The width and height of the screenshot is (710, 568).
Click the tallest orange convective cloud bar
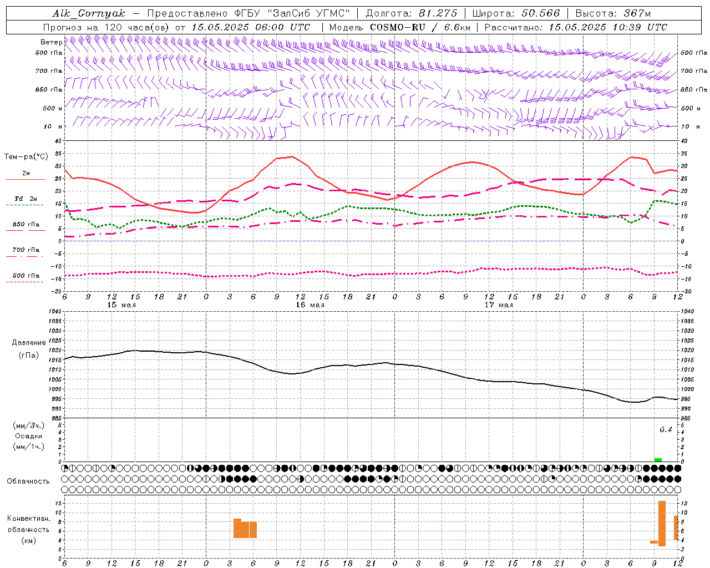pos(662,524)
